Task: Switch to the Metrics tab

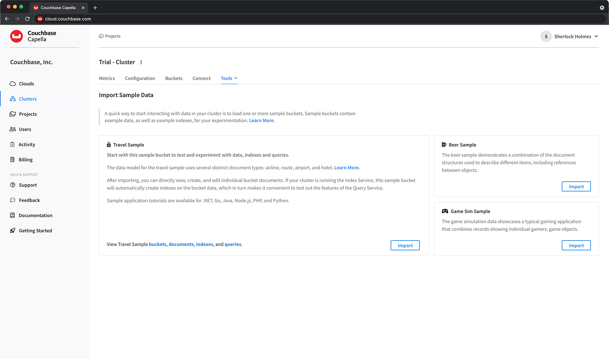Action: [107, 78]
